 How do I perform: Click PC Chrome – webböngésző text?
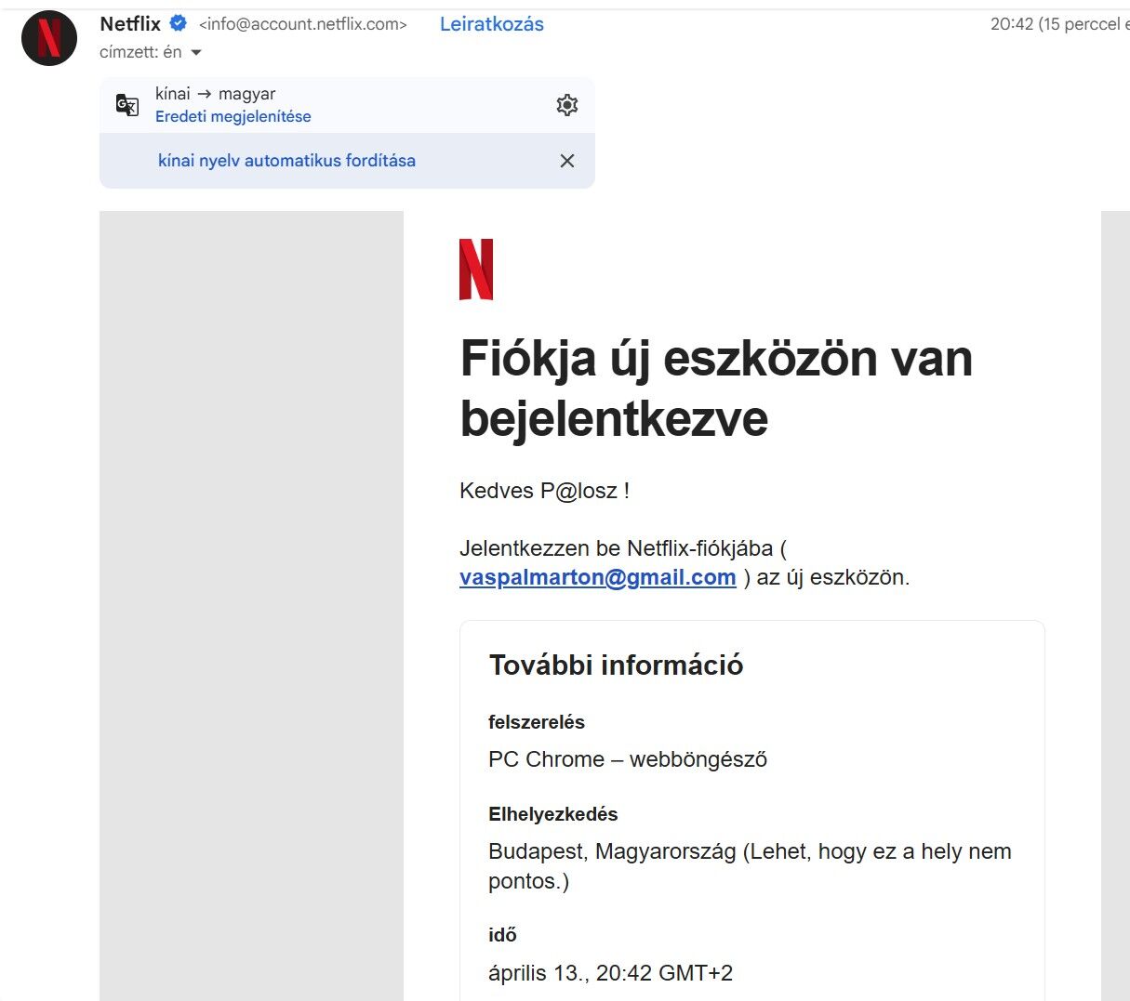point(628,759)
